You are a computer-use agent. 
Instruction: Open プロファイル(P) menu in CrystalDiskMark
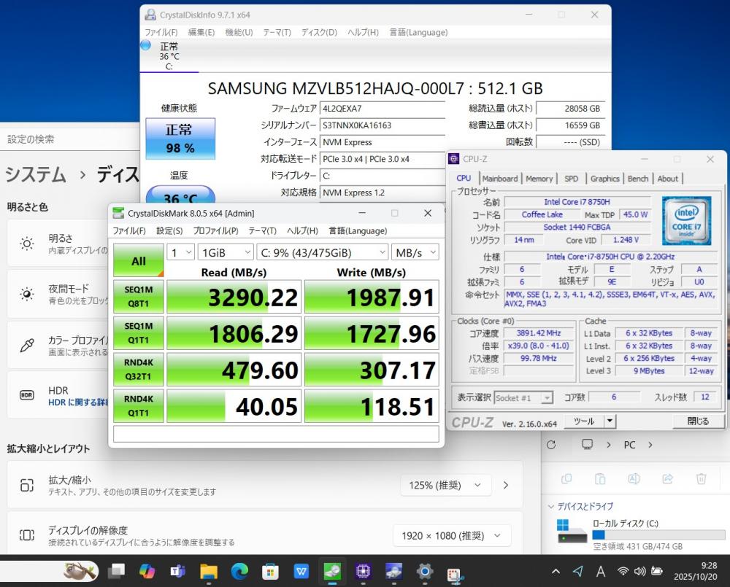(215, 231)
